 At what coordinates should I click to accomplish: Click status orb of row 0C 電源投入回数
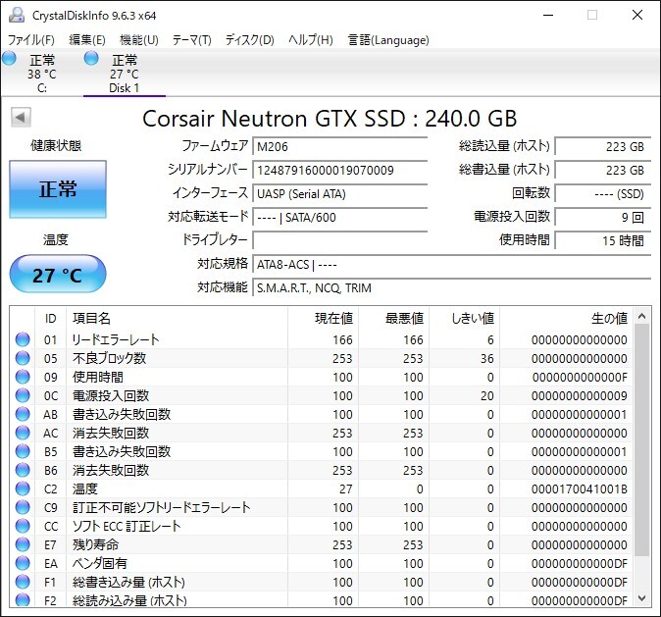tap(23, 395)
